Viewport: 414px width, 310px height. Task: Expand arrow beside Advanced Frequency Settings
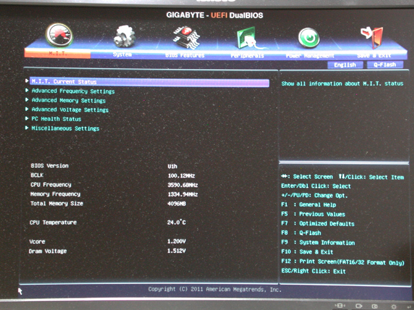pos(27,91)
